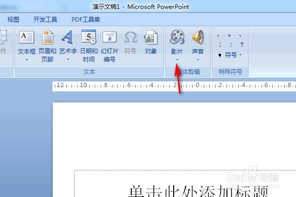Image resolution: width=296 pixels, height=197 pixels.
Task: Insert the semicolon special symbol
Action: pyautogui.click(x=220, y=45)
